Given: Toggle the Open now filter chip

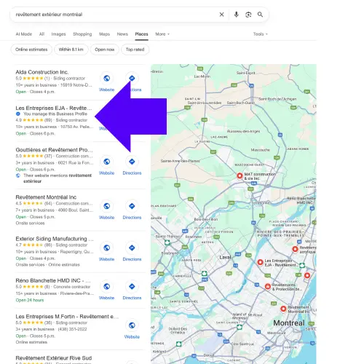Looking at the screenshot, I should tap(105, 50).
